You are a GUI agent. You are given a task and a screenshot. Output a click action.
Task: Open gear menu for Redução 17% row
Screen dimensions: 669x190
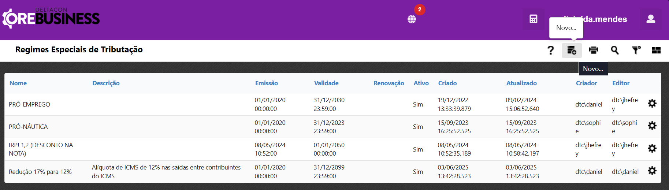(x=652, y=171)
